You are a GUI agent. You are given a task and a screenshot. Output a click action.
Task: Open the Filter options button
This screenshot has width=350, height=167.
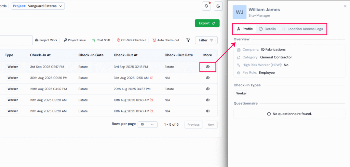point(206,40)
